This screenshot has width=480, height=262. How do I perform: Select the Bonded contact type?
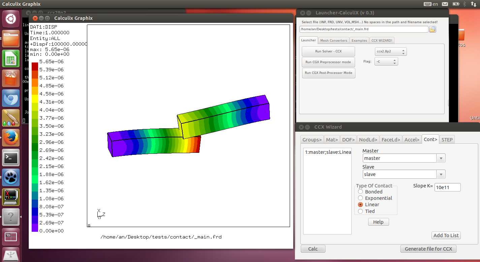(x=360, y=191)
